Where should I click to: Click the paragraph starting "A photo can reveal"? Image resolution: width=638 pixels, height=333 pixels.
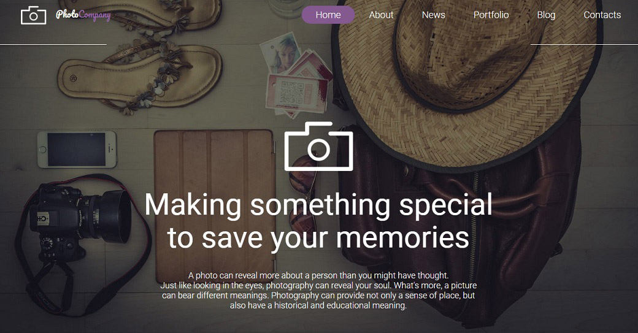click(318, 290)
